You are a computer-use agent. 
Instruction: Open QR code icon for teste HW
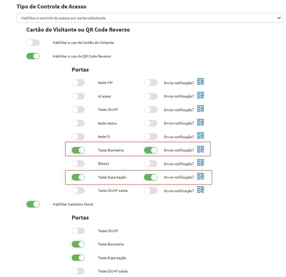coord(200,82)
